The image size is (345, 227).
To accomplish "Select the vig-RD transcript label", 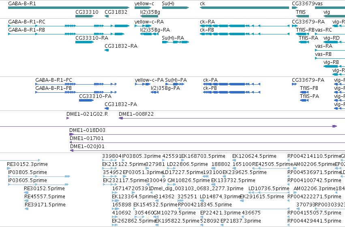I will (332, 38).
